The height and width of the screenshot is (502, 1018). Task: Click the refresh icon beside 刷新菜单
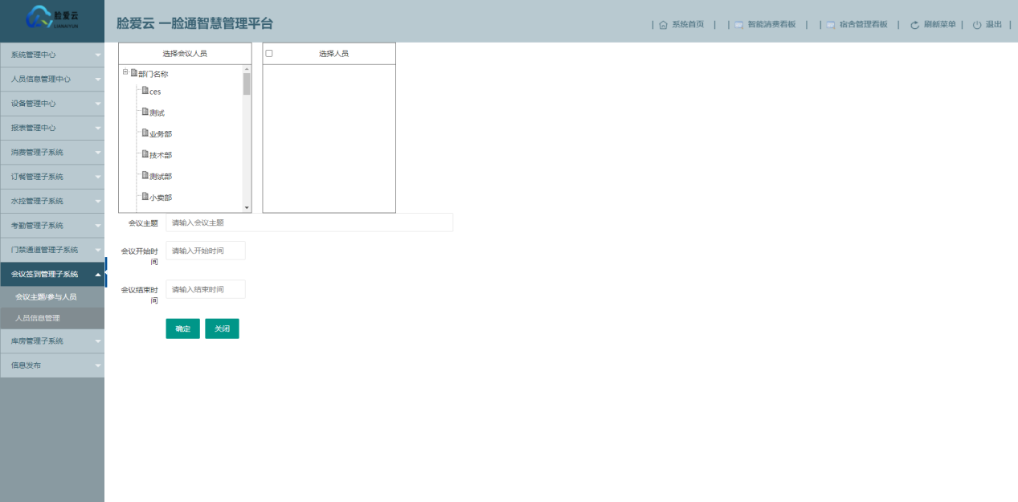point(914,25)
